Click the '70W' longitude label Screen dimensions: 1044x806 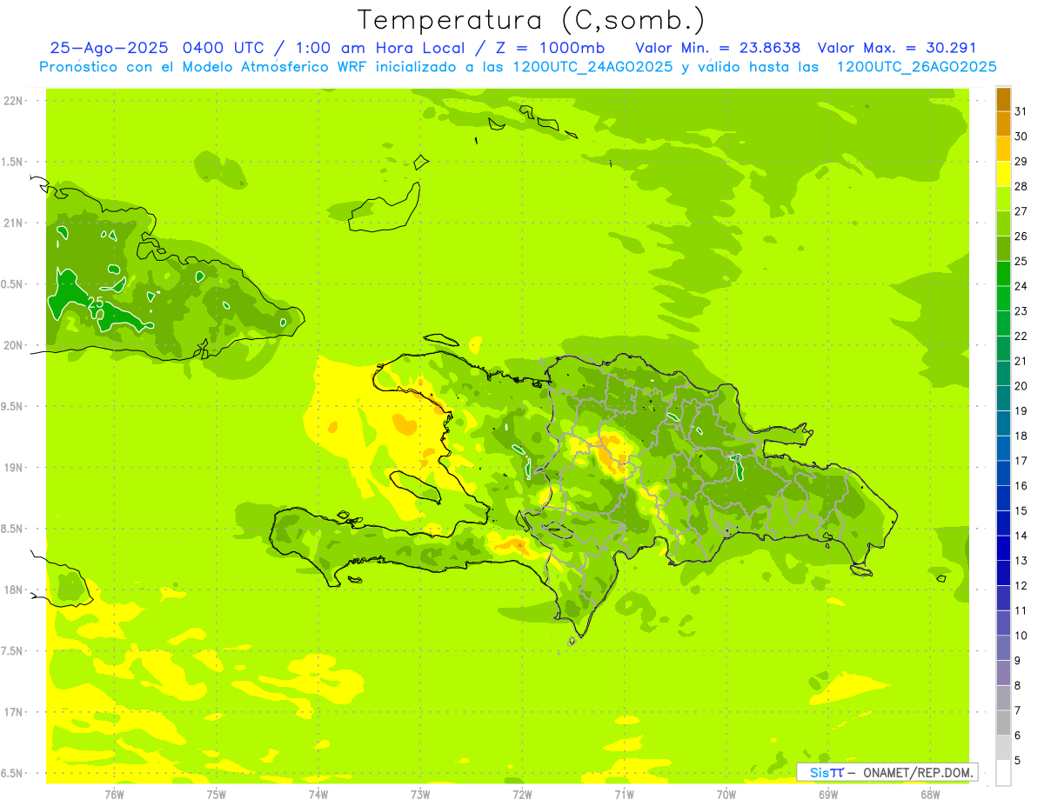pyautogui.click(x=726, y=794)
